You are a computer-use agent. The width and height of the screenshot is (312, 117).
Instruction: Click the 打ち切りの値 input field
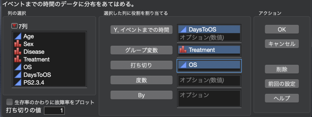click(54, 110)
